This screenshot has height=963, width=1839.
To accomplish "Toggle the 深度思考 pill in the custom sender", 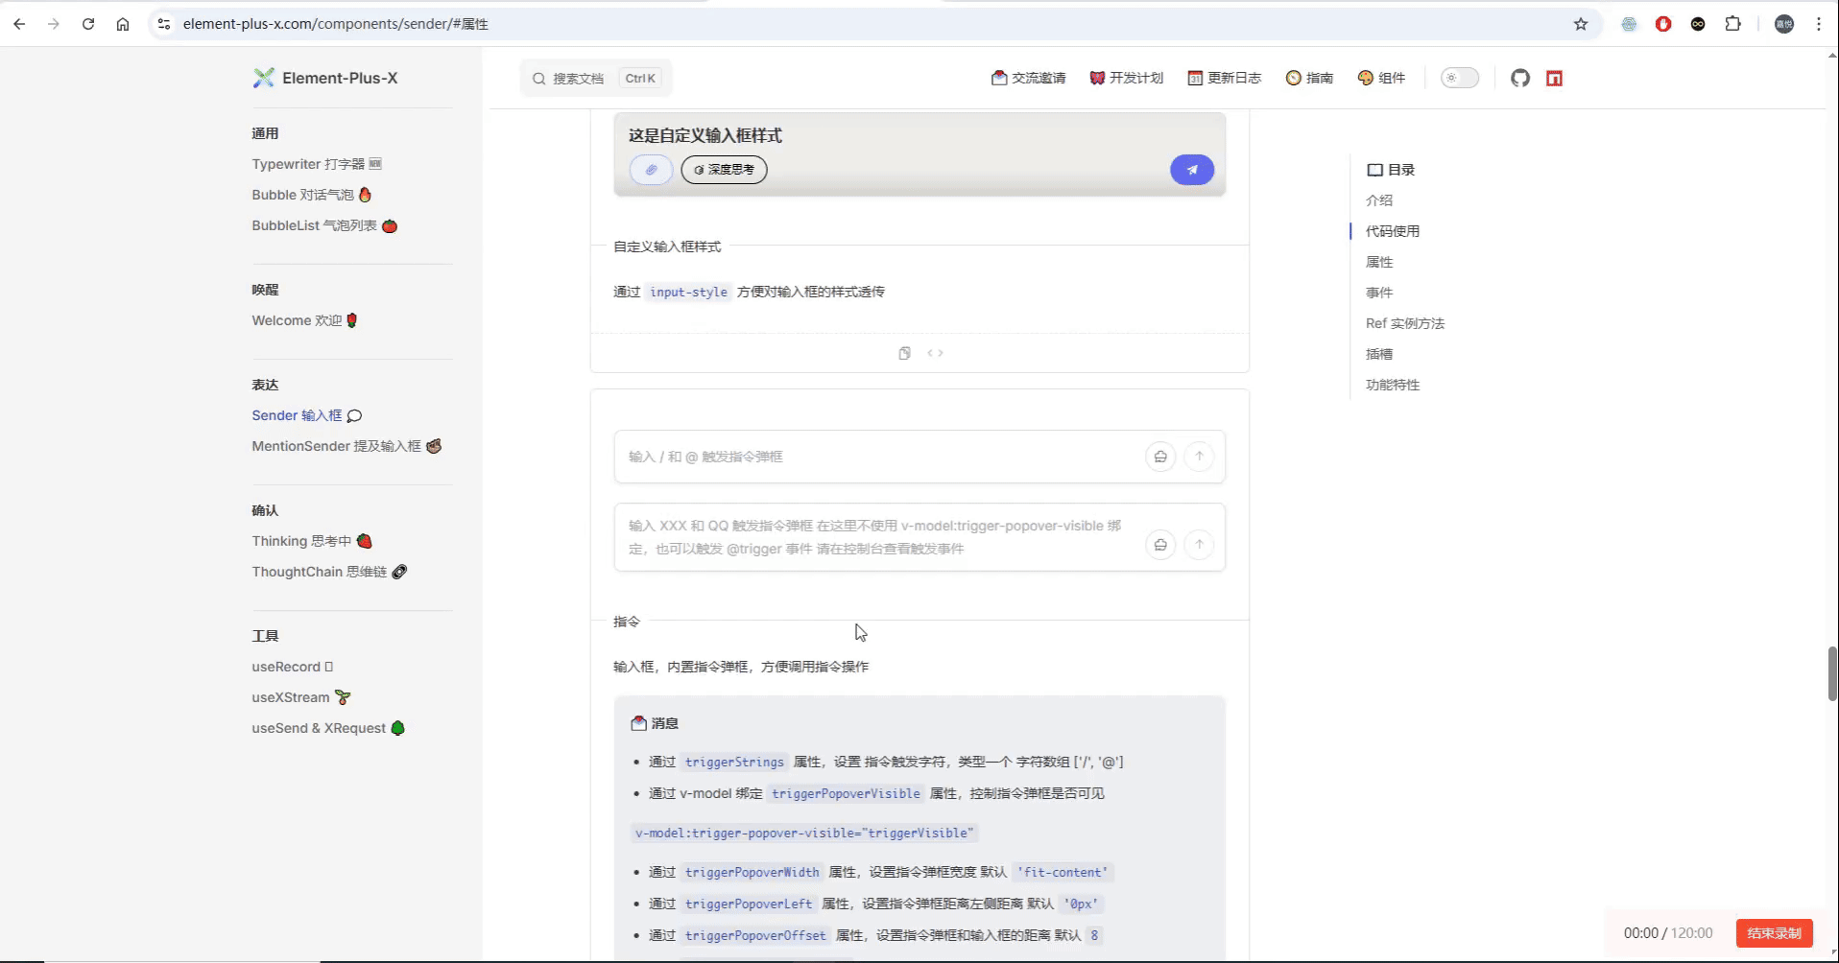I will [x=723, y=169].
